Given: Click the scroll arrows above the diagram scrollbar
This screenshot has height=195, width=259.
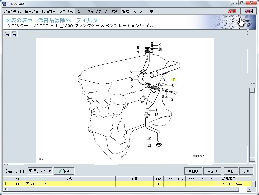Looking at the screenshot, I should (x=252, y=84).
